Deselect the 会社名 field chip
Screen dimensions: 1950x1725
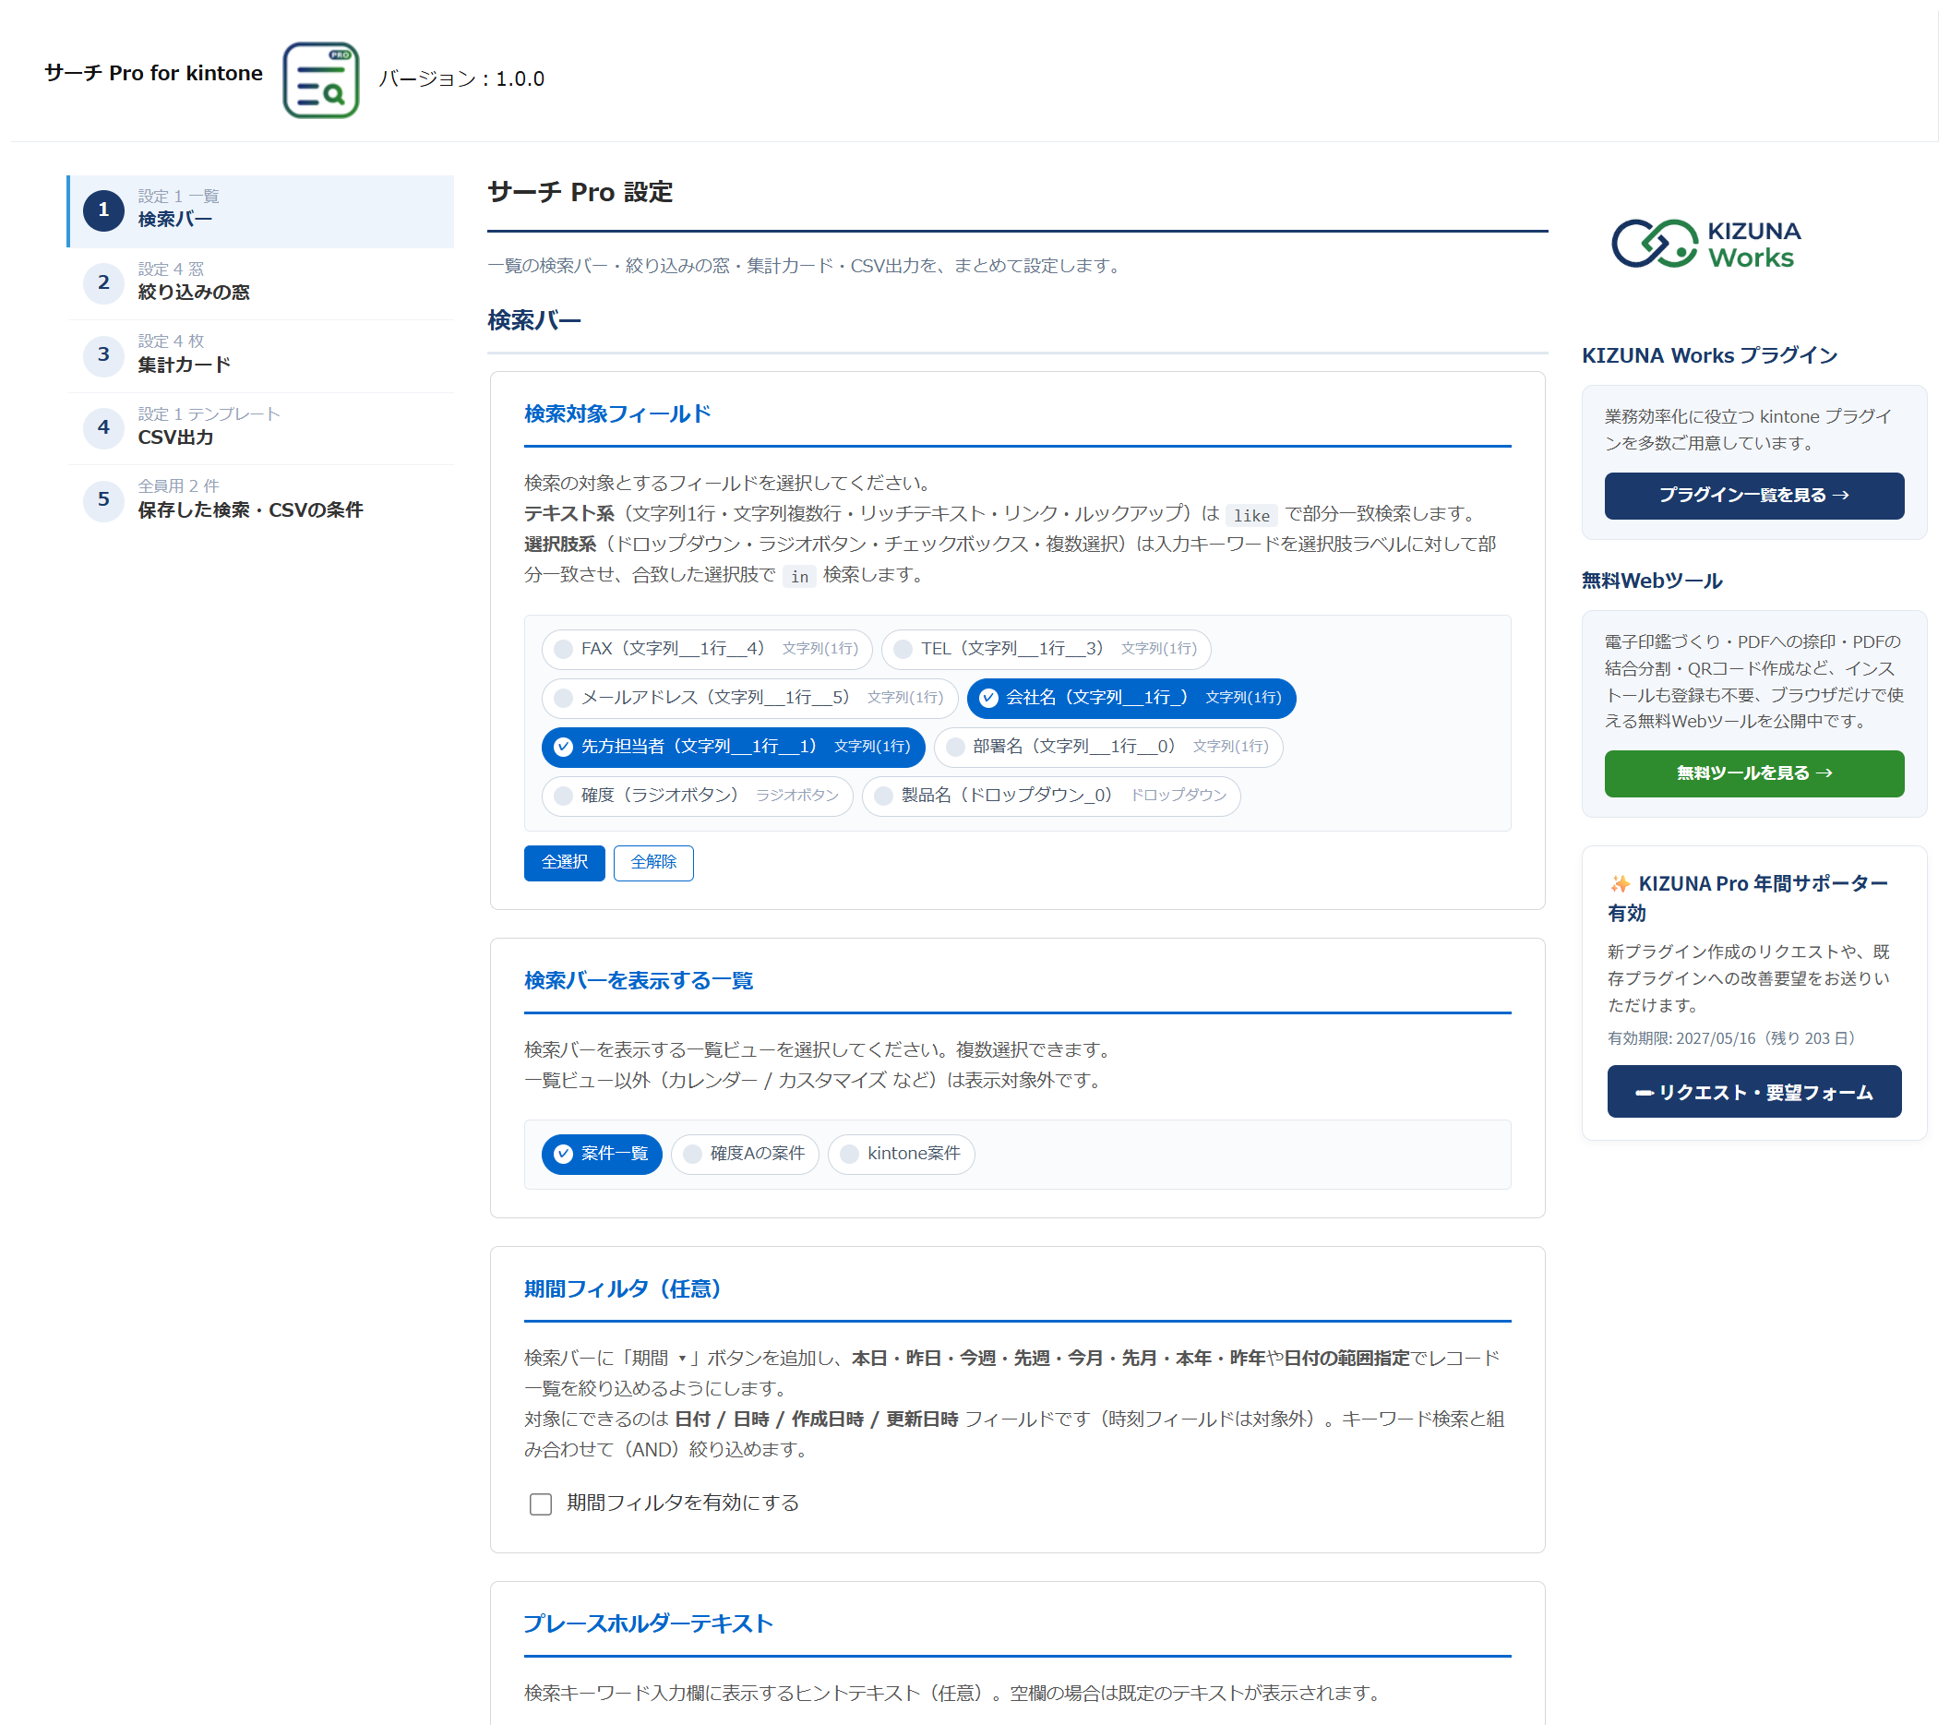1131,699
